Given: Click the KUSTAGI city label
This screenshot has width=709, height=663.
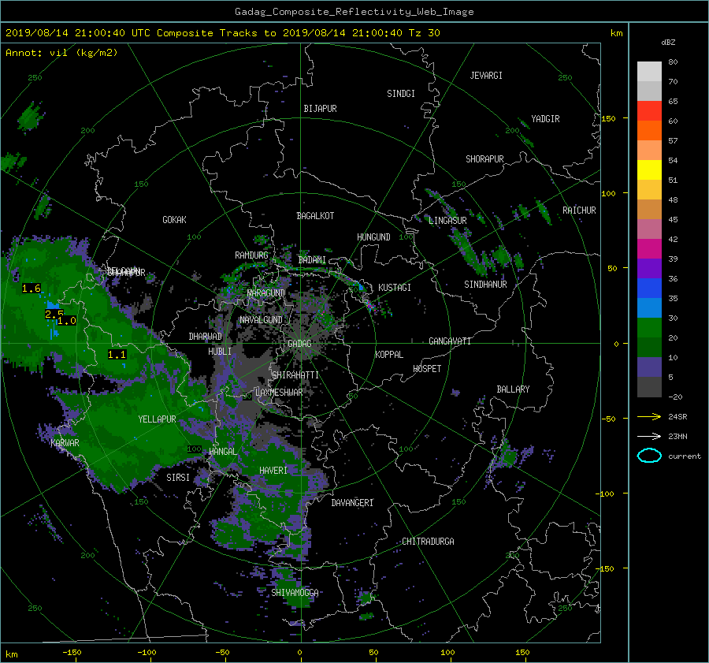Looking at the screenshot, I should (395, 288).
